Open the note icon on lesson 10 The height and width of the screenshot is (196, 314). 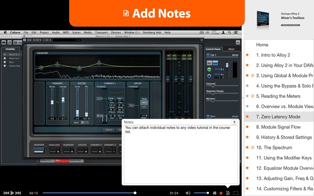(x=252, y=147)
